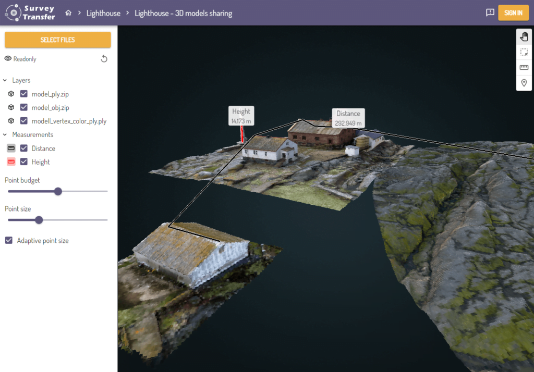Select the Hand pan tool
Viewport: 534px width, 372px height.
524,36
